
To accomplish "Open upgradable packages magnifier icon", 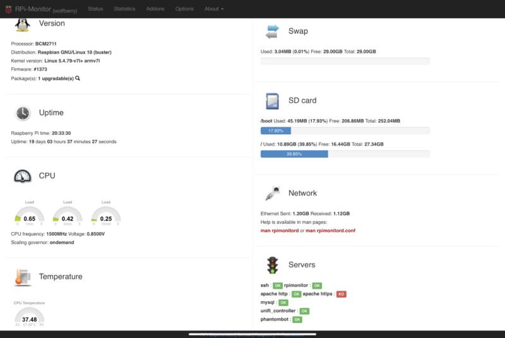I will tap(78, 78).
